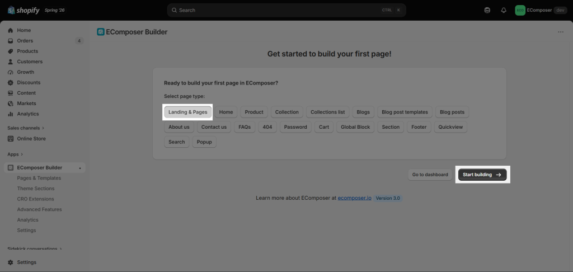Click the Analytics bar chart icon

[x=10, y=114]
